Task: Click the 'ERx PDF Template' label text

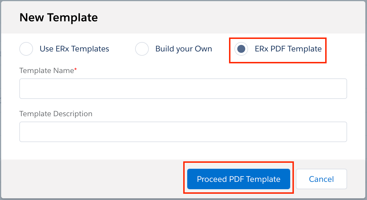Action: coord(288,49)
